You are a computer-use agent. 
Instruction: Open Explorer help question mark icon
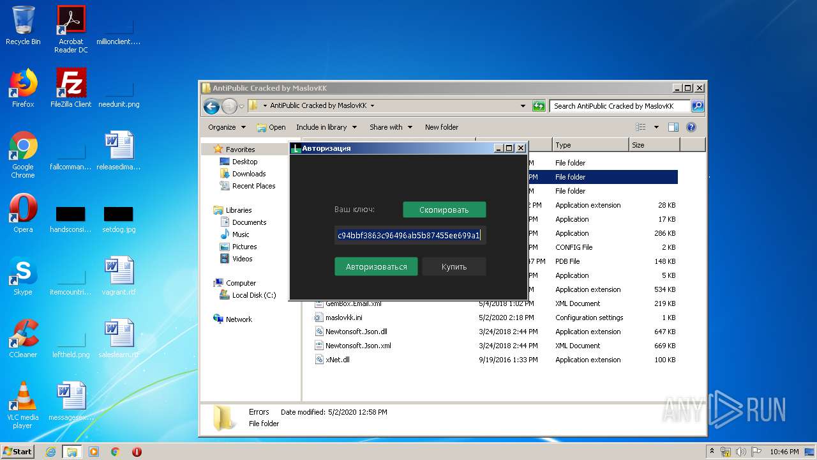pos(691,127)
